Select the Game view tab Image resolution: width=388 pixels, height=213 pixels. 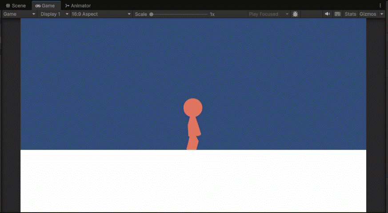click(x=45, y=6)
